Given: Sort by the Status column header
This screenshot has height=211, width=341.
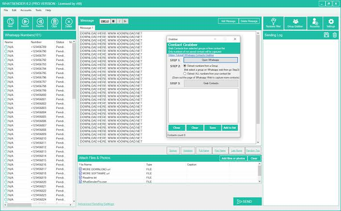Looking at the screenshot, I should [60, 42].
